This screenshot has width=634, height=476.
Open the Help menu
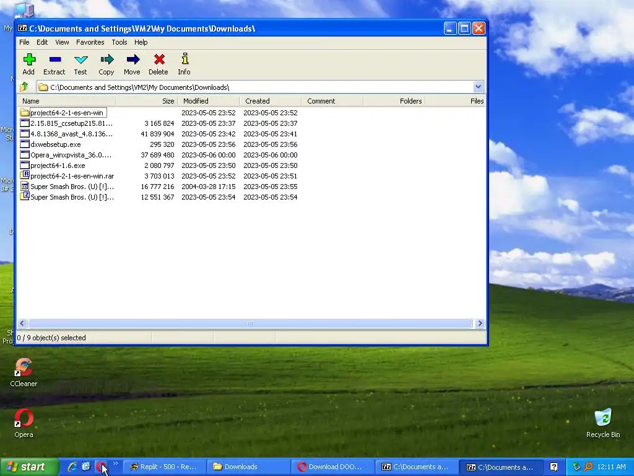141,42
